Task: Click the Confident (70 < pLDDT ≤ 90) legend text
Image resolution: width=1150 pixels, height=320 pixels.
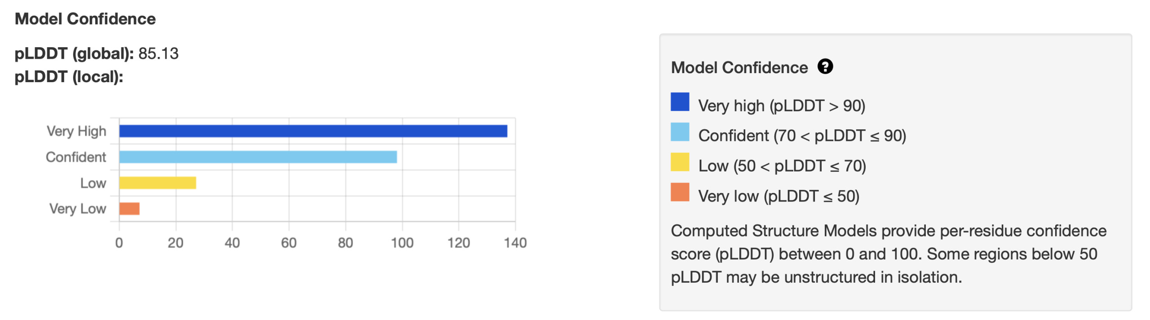Action: click(802, 136)
